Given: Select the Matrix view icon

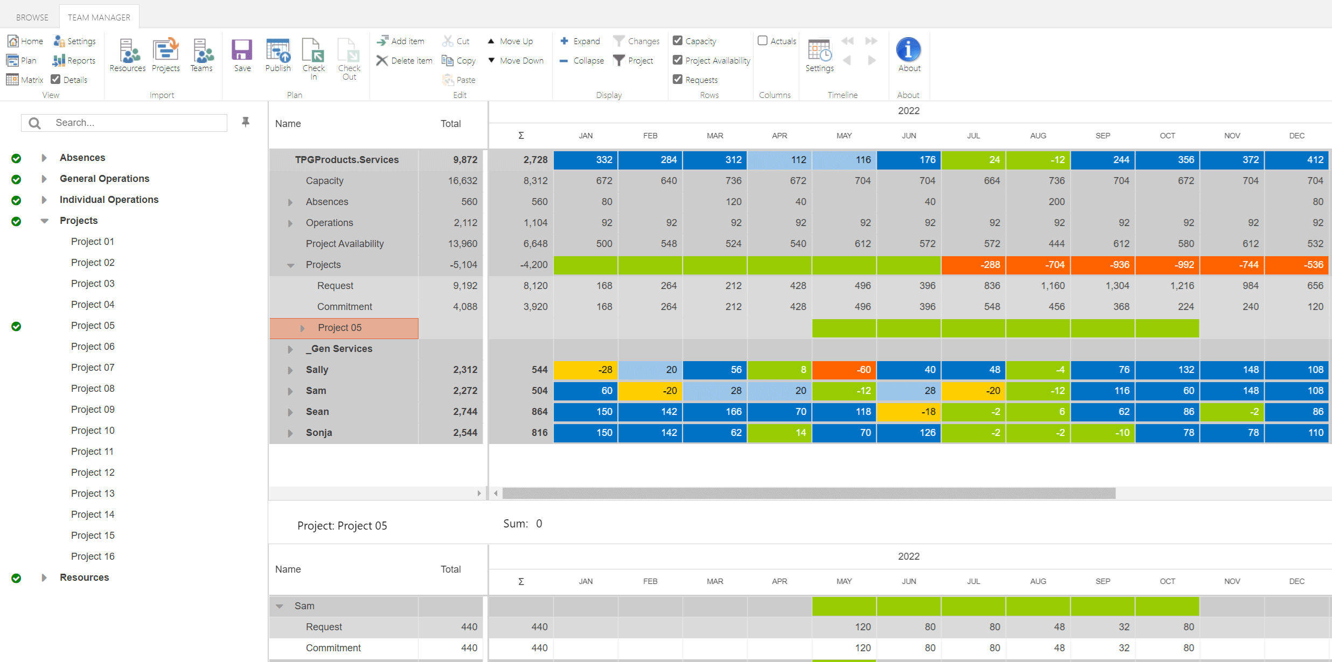Looking at the screenshot, I should click(24, 79).
